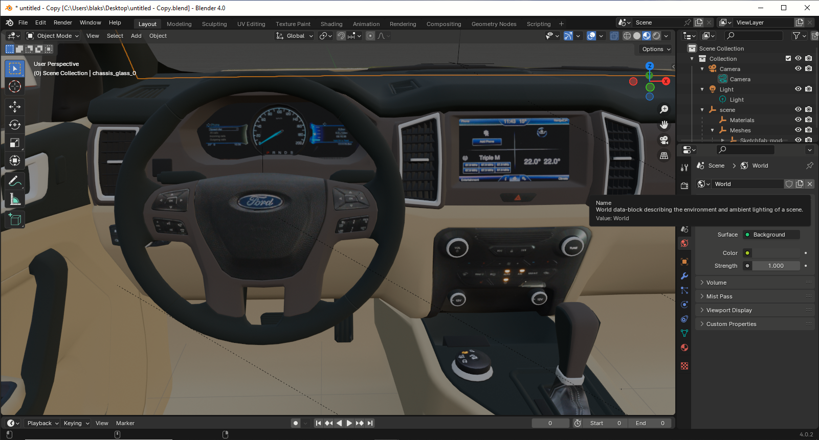This screenshot has height=440, width=819.
Task: Expand the Viewport Display panel
Action: click(729, 310)
